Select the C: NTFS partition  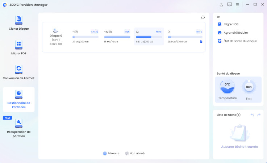pyautogui.click(x=149, y=36)
